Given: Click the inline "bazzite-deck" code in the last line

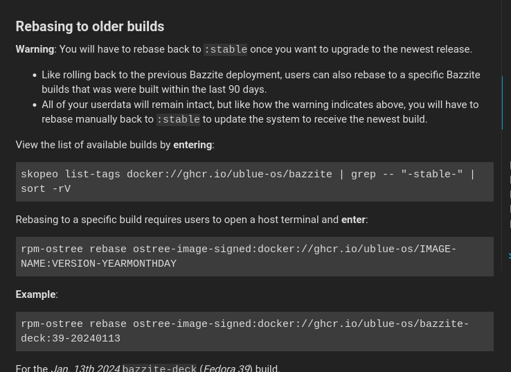Looking at the screenshot, I should pos(159,369).
